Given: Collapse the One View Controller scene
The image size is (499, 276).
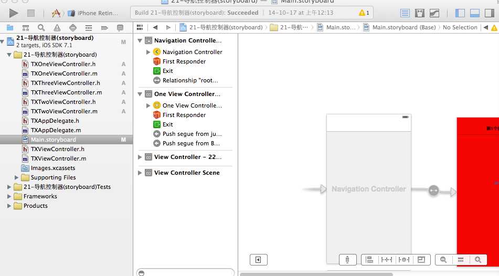Looking at the screenshot, I should click(140, 94).
